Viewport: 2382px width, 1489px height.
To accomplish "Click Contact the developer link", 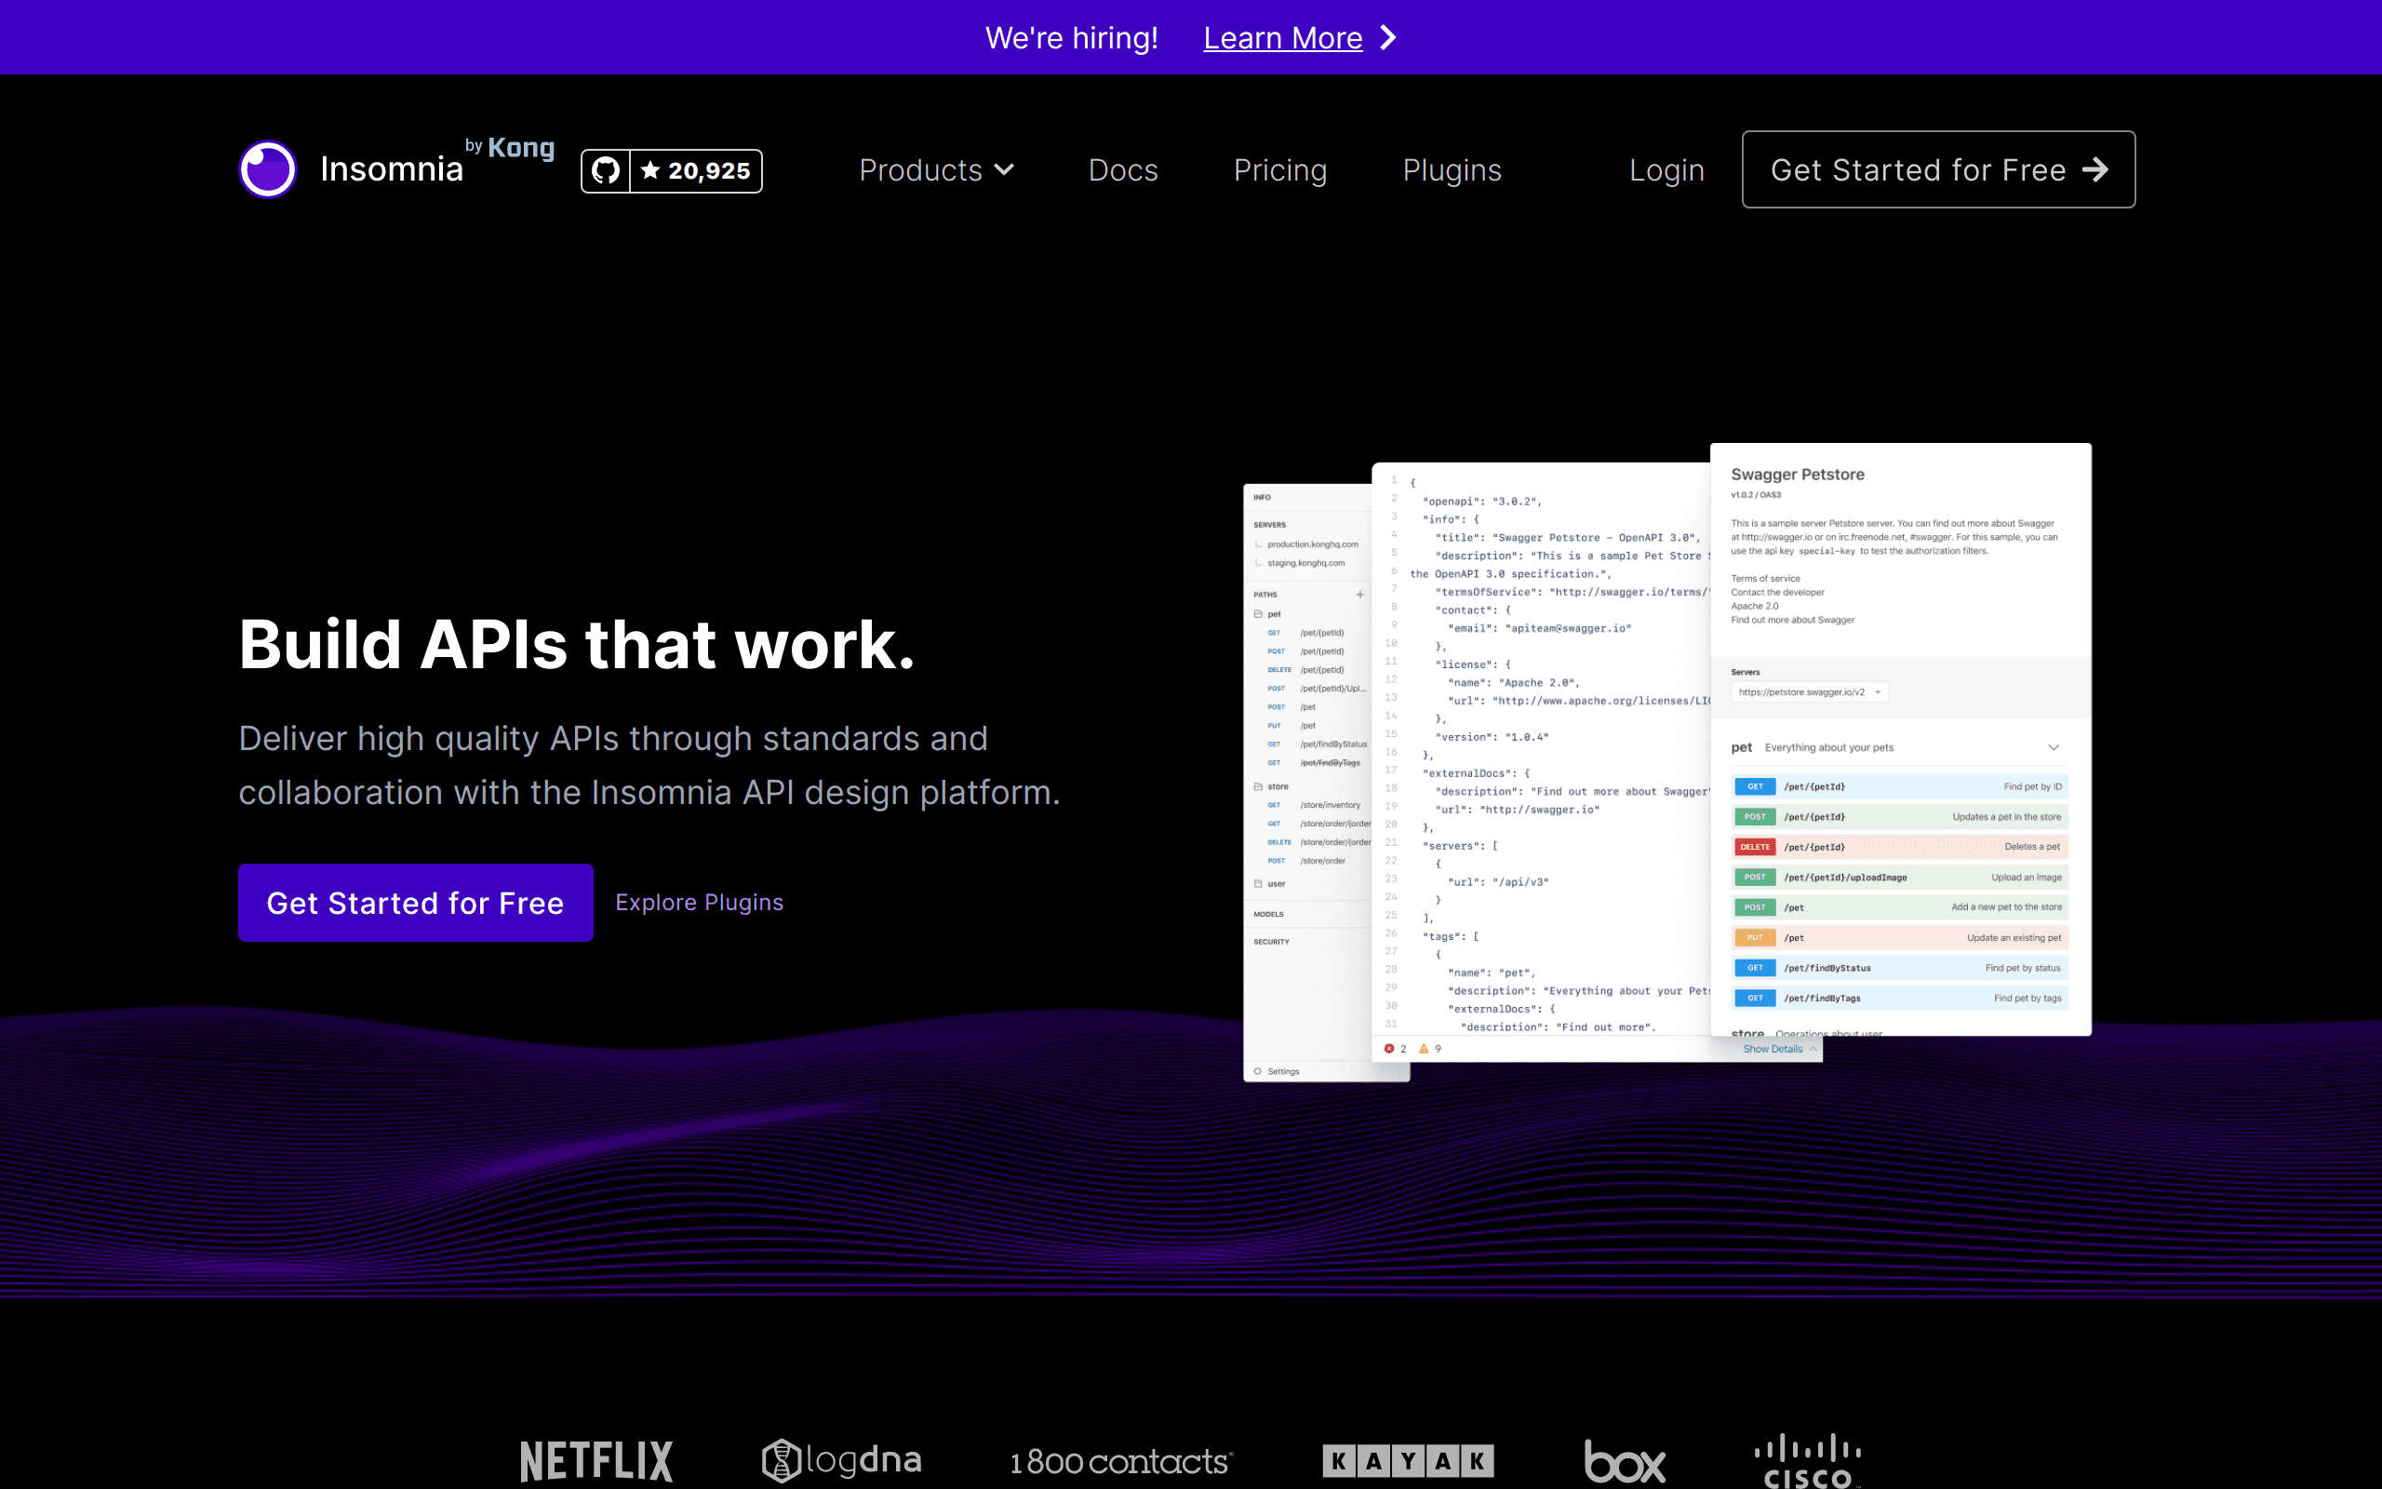I will [x=1777, y=593].
